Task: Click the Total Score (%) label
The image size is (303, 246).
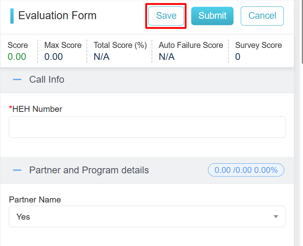Action: tap(120, 45)
